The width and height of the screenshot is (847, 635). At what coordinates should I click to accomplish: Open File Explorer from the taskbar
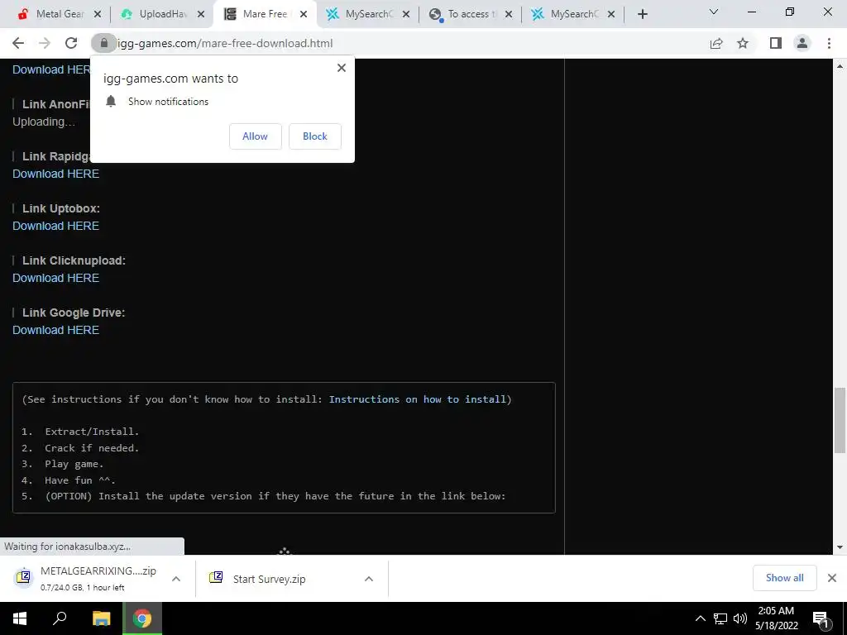[x=101, y=618]
